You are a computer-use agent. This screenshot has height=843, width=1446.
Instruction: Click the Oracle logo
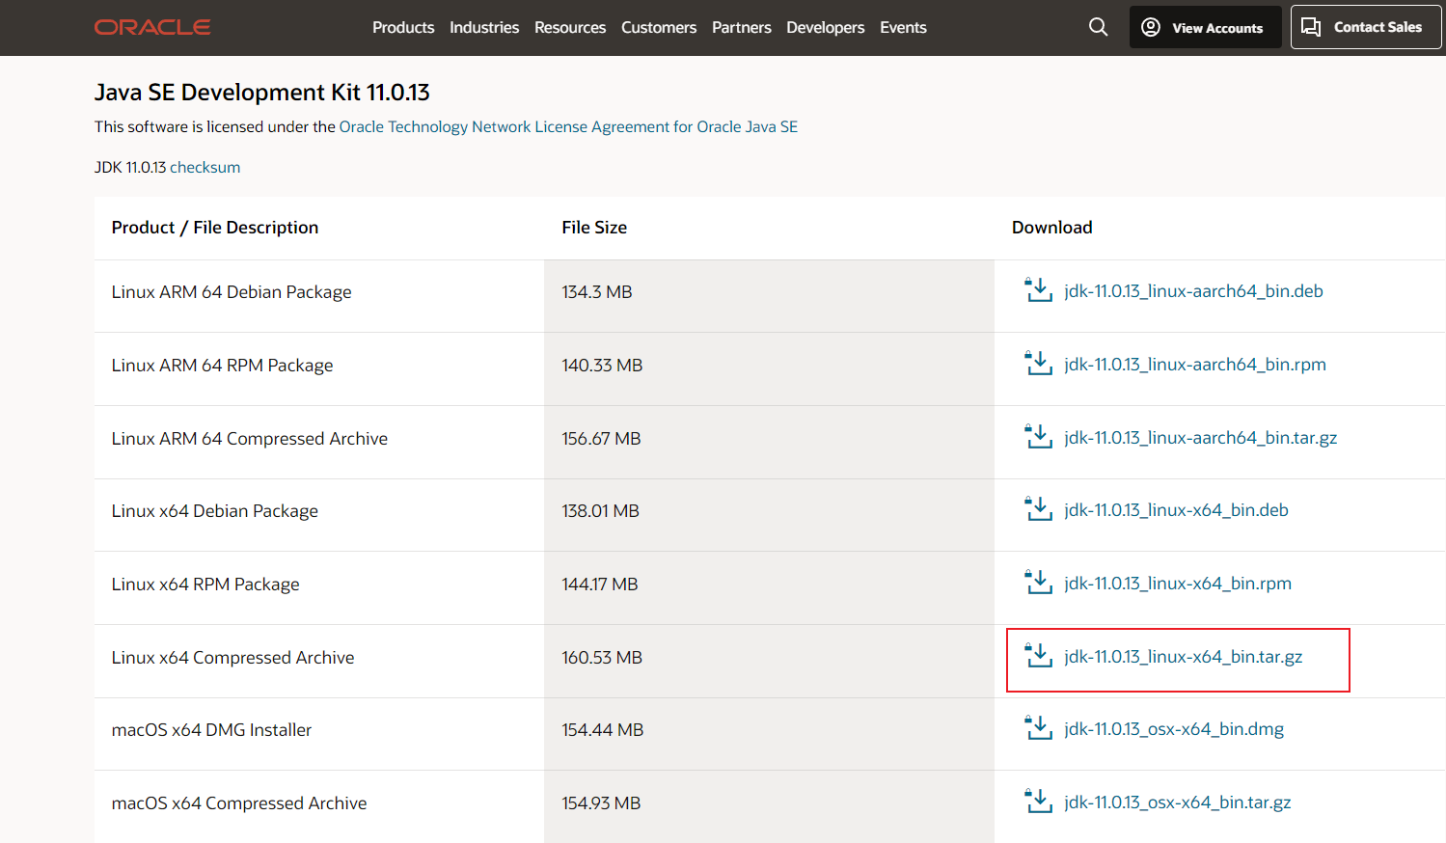[x=152, y=27]
